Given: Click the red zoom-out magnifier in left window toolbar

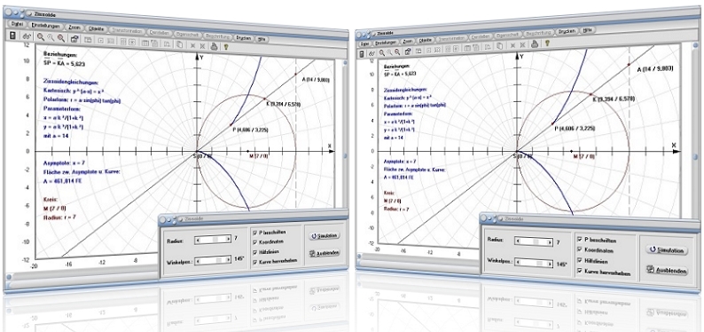Looking at the screenshot, I should [x=60, y=39].
